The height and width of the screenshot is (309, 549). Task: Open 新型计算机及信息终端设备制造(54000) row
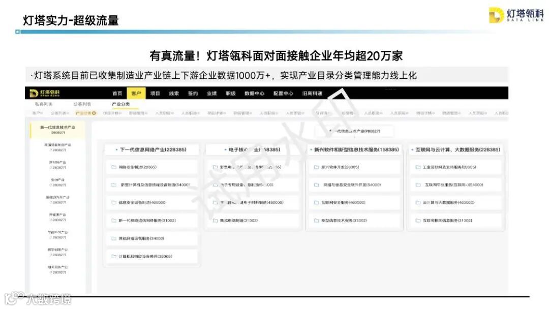pyautogui.click(x=151, y=185)
